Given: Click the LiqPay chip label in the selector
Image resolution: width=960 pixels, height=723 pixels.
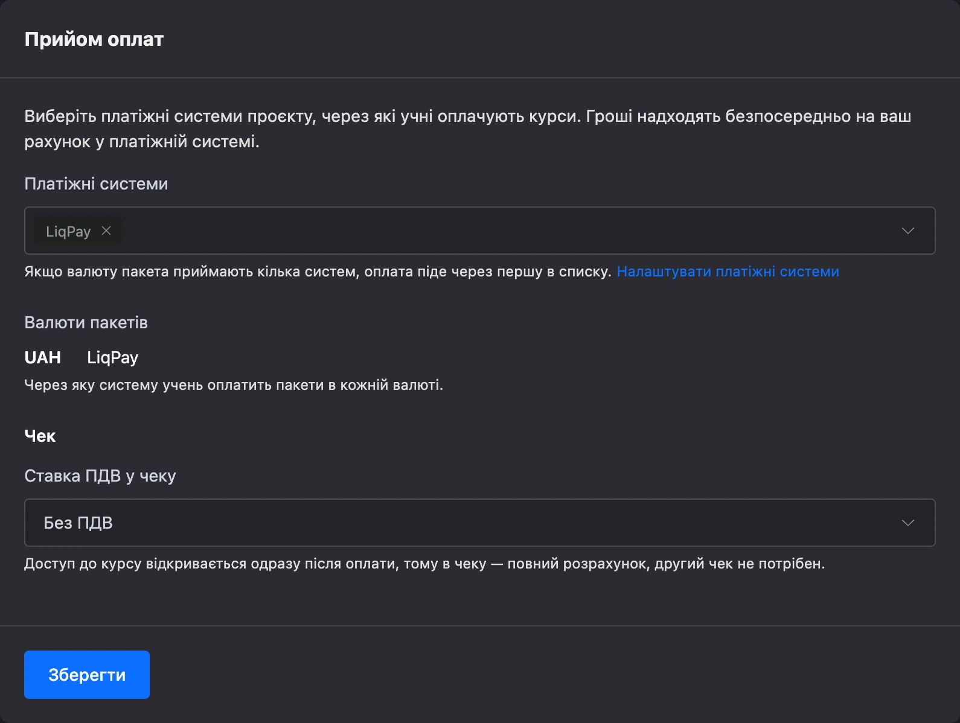Looking at the screenshot, I should (x=68, y=231).
